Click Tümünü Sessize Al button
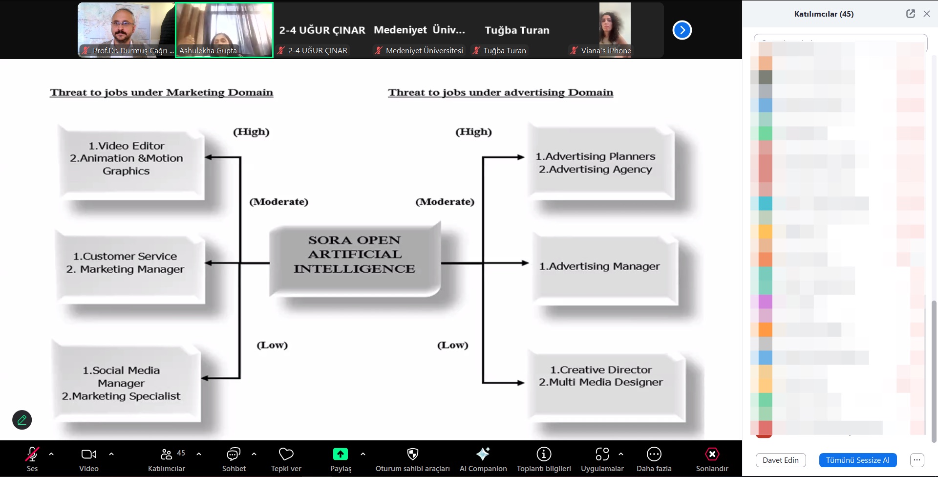This screenshot has height=477, width=938. click(858, 460)
